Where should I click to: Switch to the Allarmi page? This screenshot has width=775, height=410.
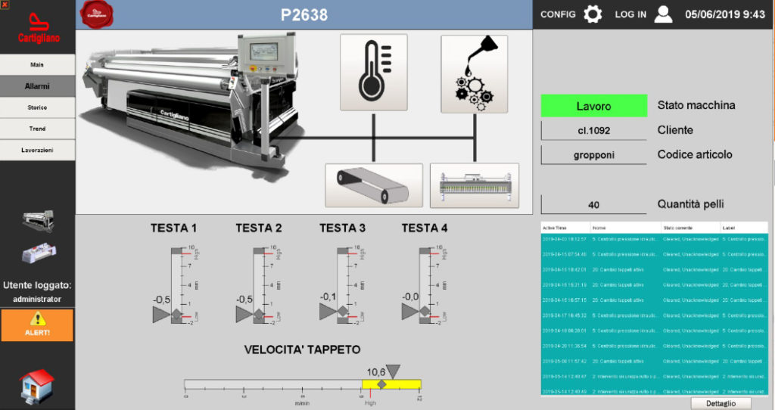pos(37,86)
